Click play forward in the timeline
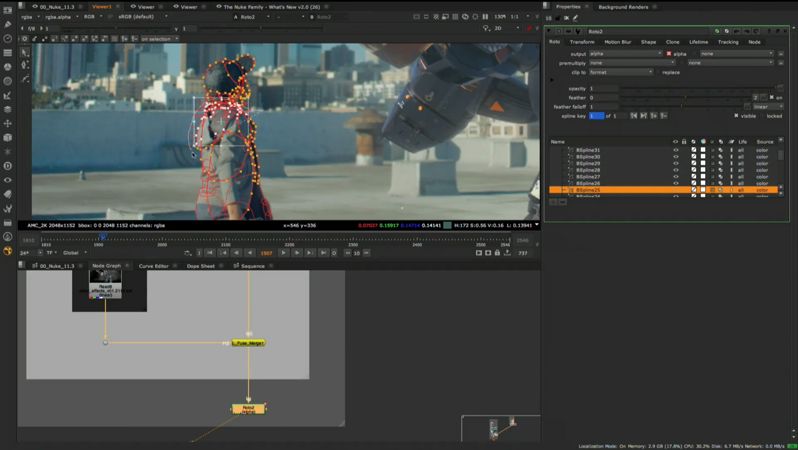This screenshot has height=450, width=798. [x=284, y=253]
